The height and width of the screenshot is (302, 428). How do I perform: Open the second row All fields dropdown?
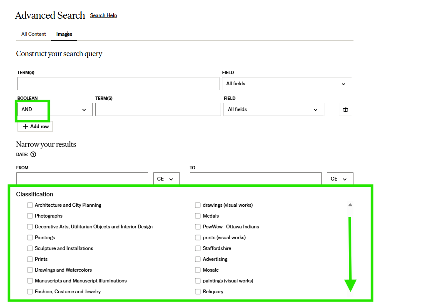click(274, 109)
